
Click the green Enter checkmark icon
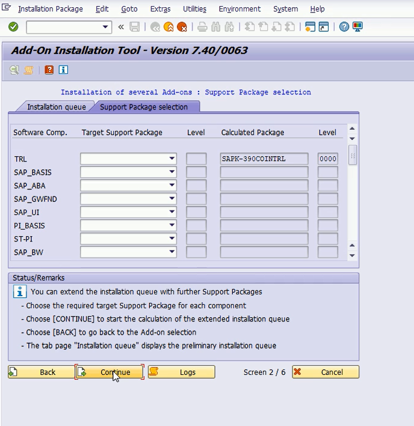point(13,27)
